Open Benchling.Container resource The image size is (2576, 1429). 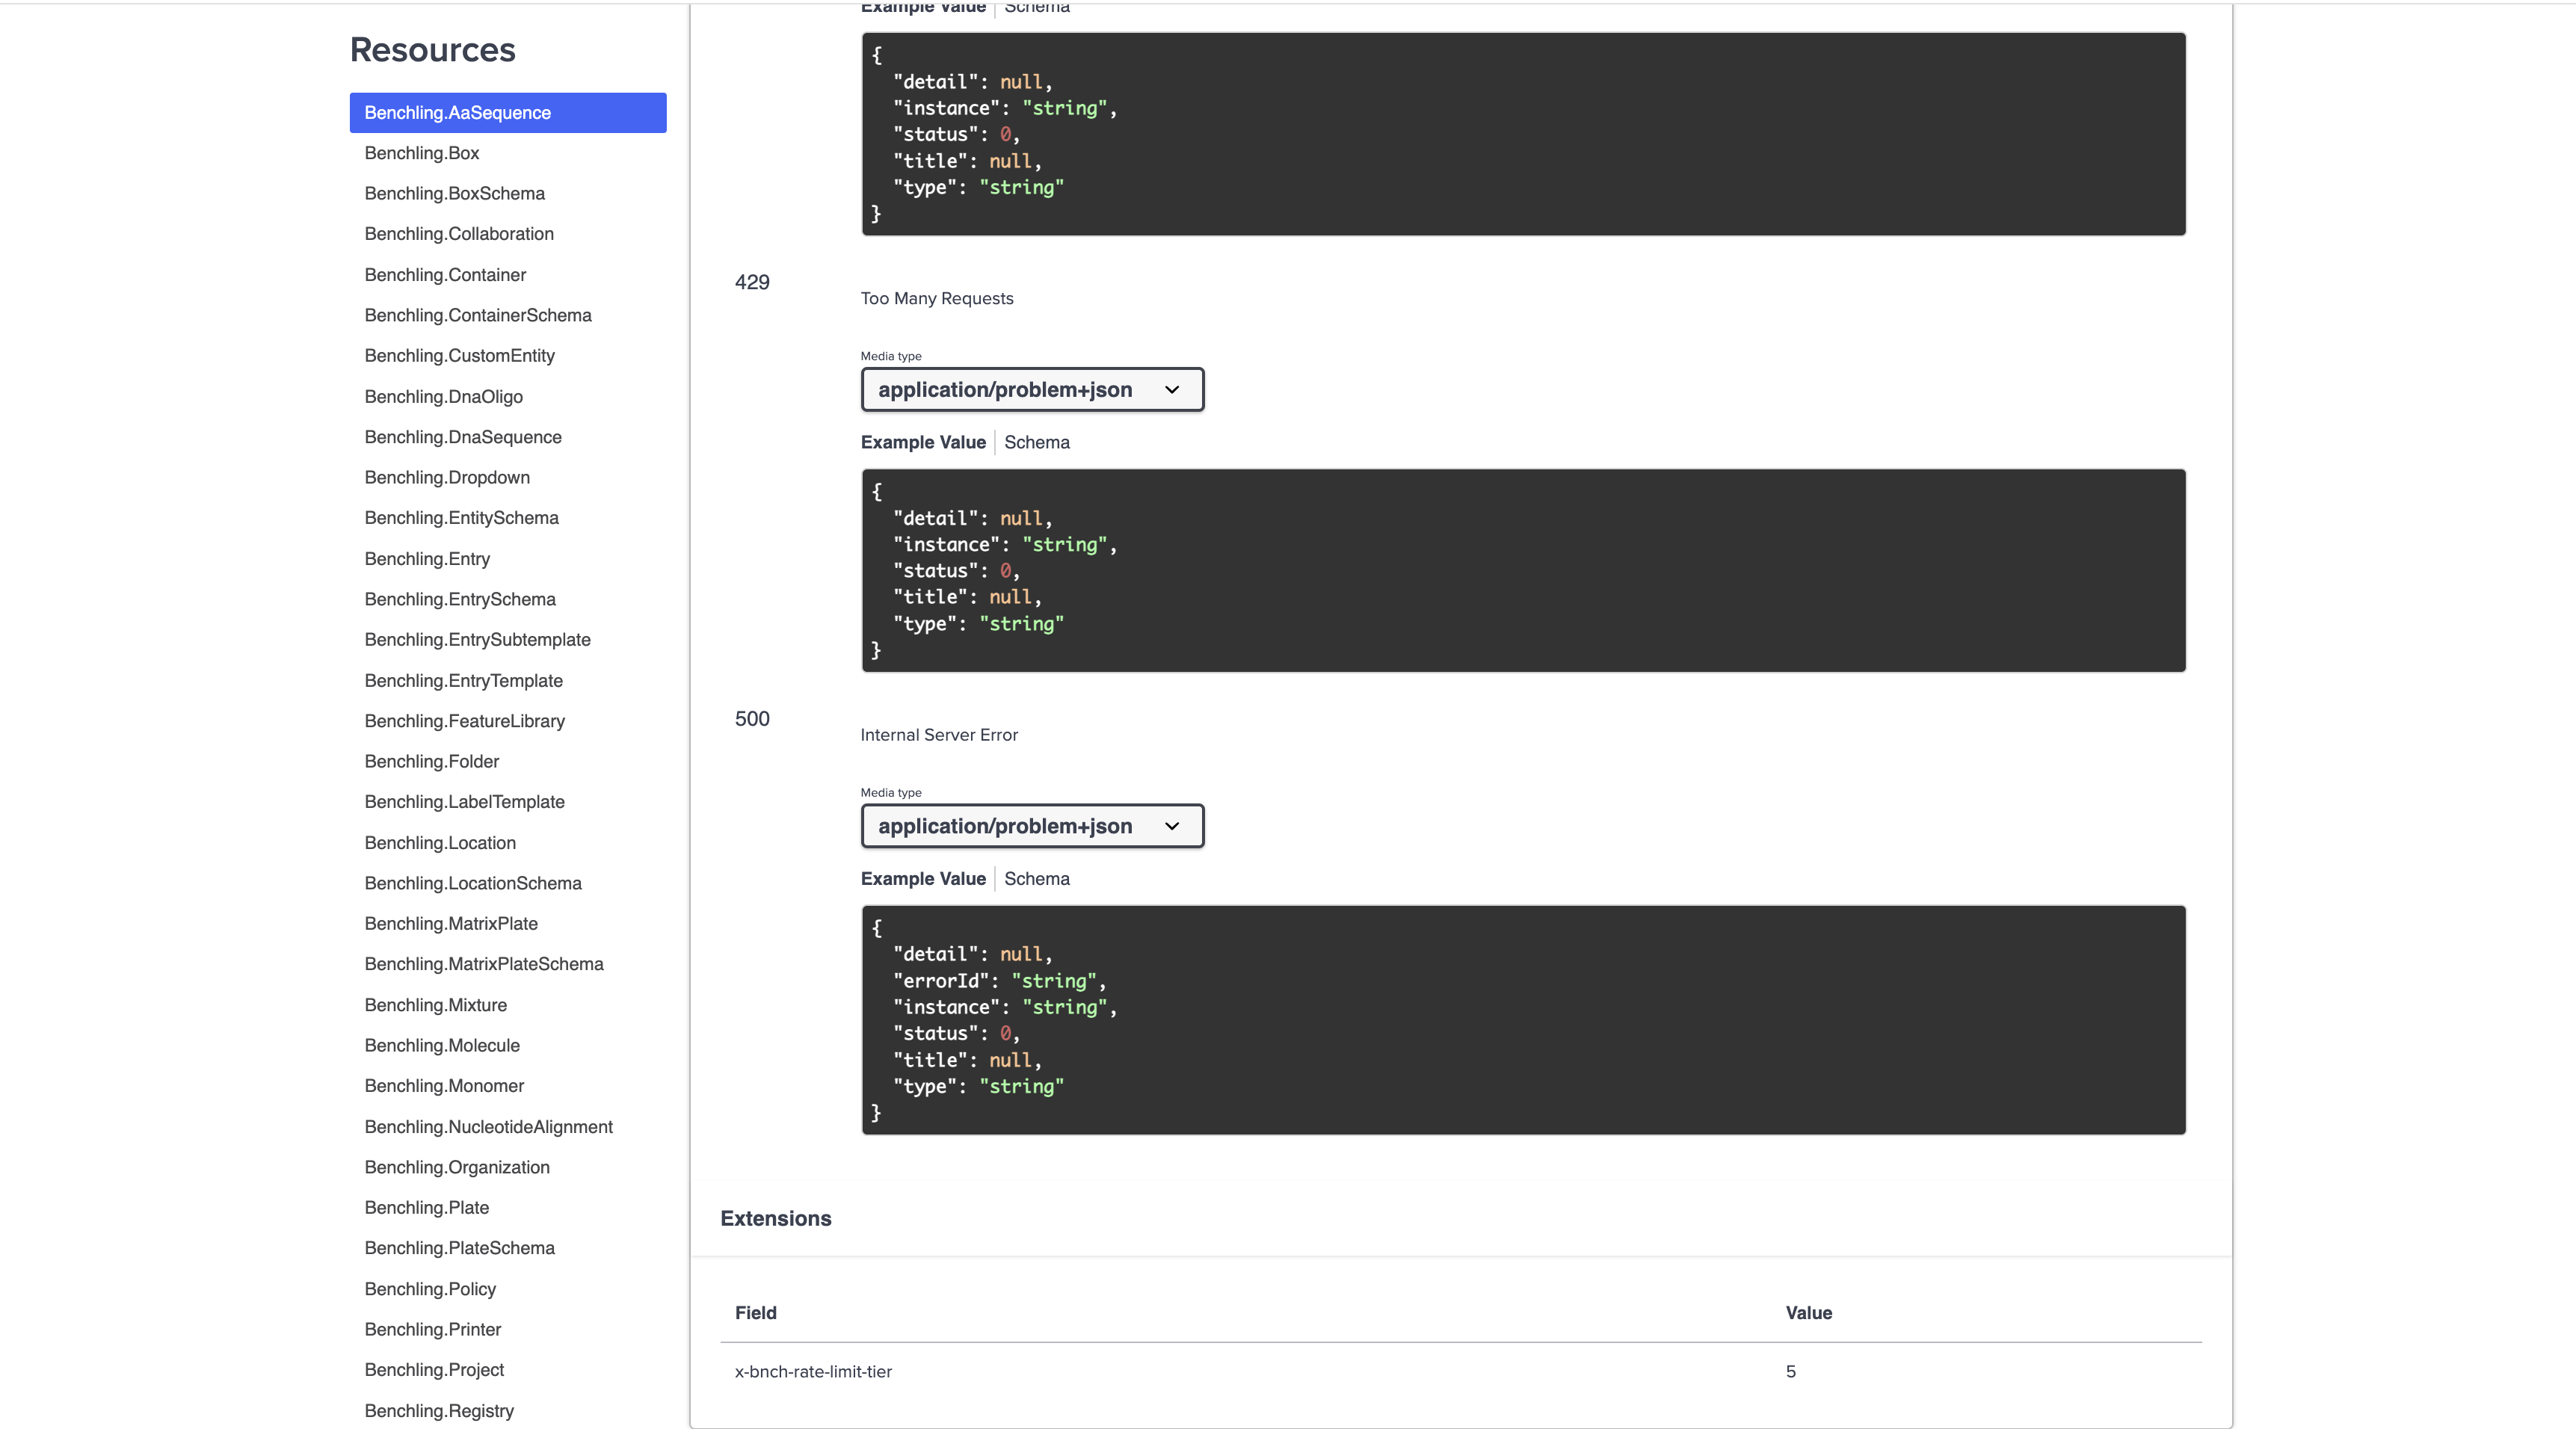(445, 275)
